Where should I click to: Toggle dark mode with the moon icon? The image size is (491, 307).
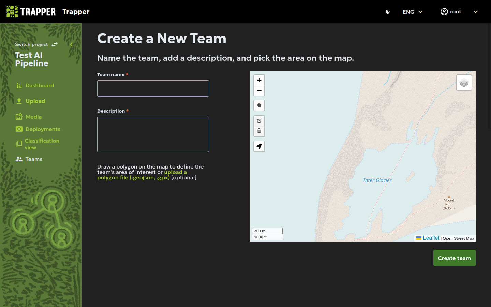tap(388, 12)
